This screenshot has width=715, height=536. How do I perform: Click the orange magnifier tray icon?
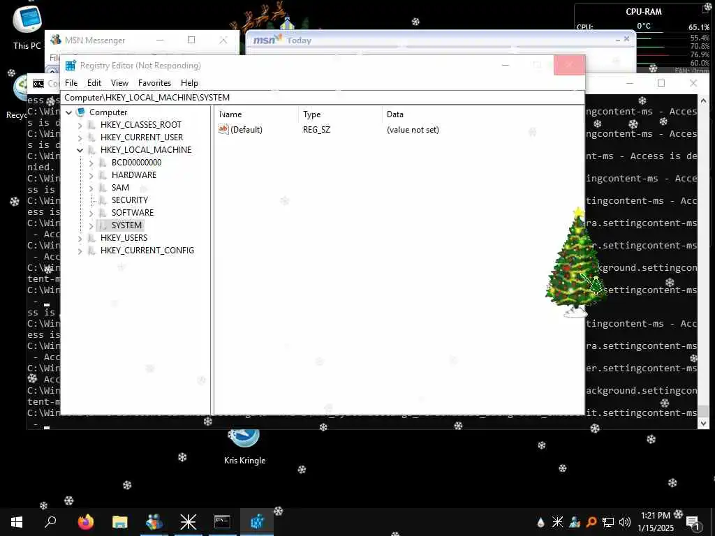tap(591, 522)
